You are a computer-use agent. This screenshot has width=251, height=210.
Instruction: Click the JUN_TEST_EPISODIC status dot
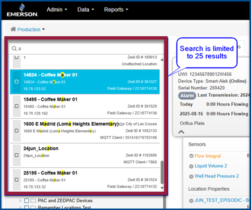pyautogui.click(x=191, y=201)
